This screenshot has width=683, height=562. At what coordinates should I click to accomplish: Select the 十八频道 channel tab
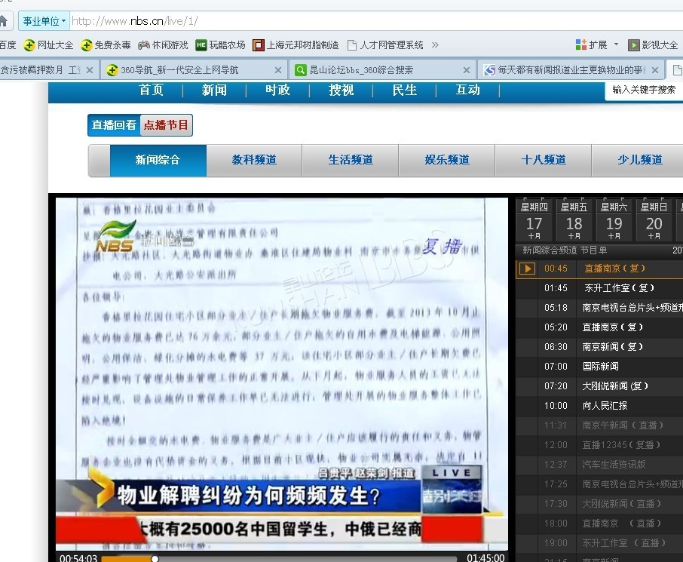544,160
